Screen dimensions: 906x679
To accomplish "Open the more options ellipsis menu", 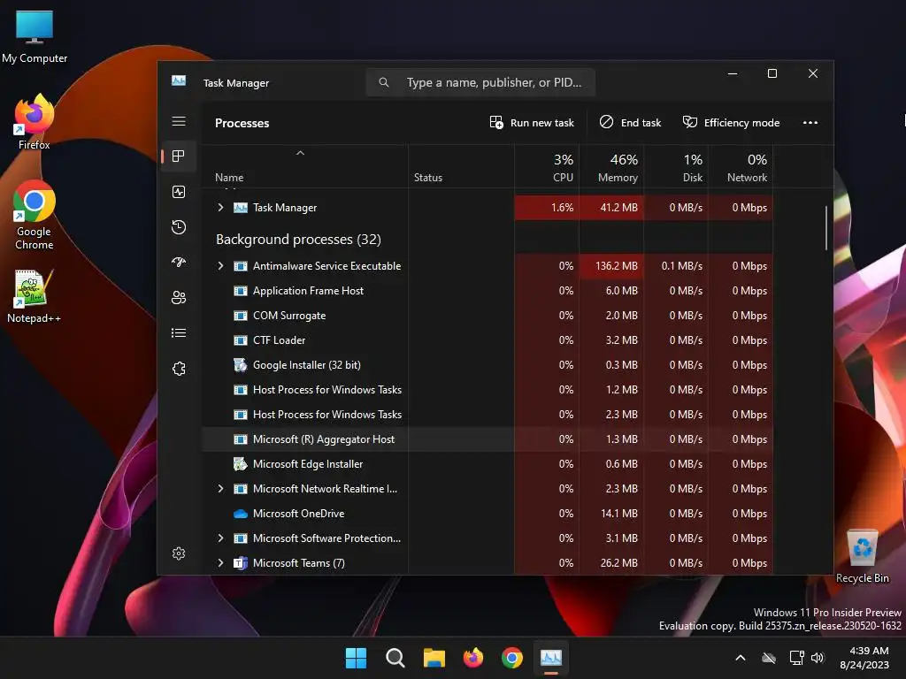I will pyautogui.click(x=810, y=122).
